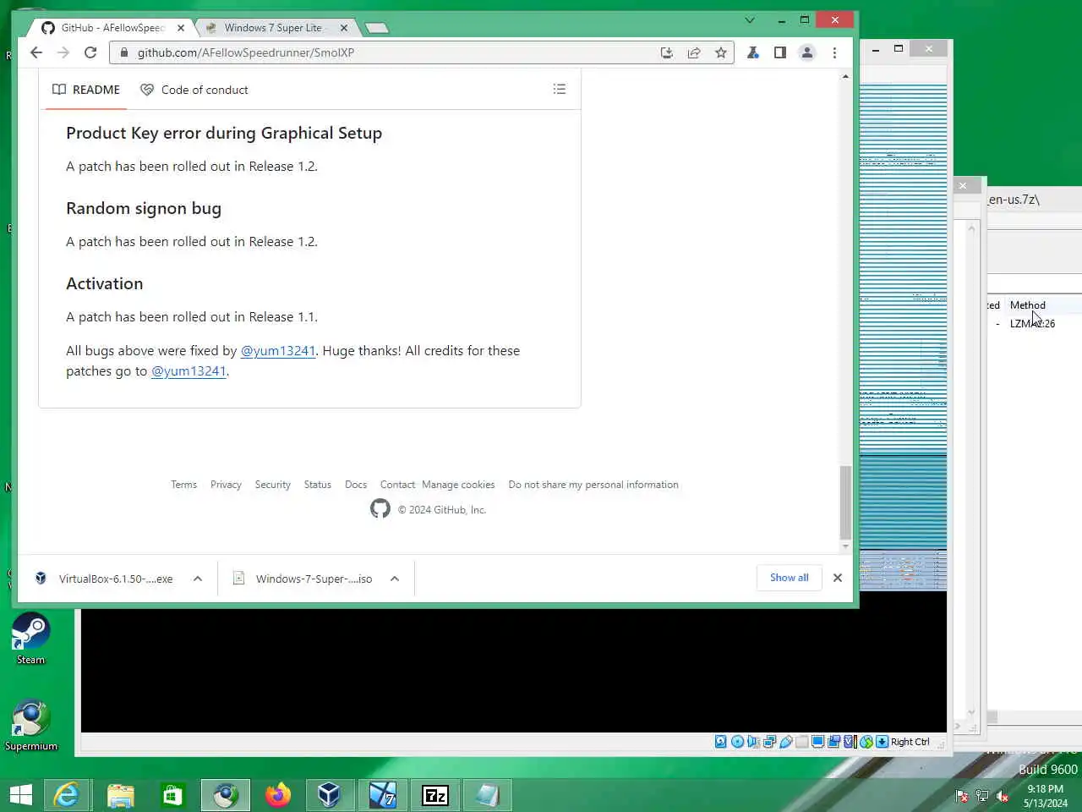
Task: Open Internet Explorer from taskbar
Action: (x=66, y=795)
